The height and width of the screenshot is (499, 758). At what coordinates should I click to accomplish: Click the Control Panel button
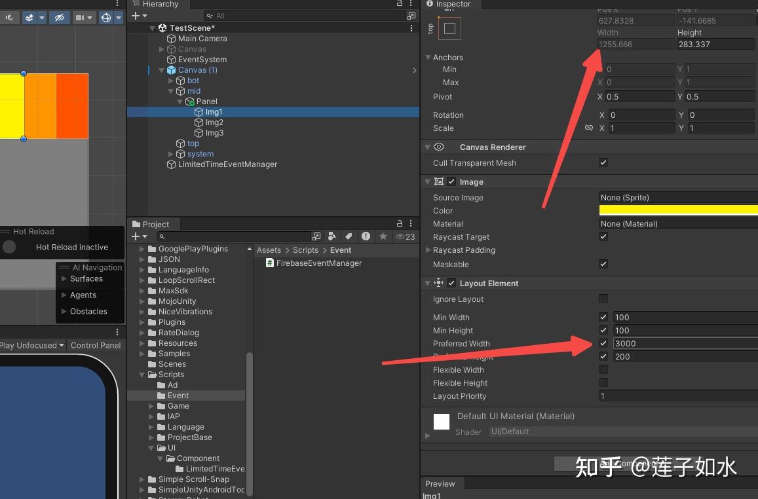tap(96, 345)
